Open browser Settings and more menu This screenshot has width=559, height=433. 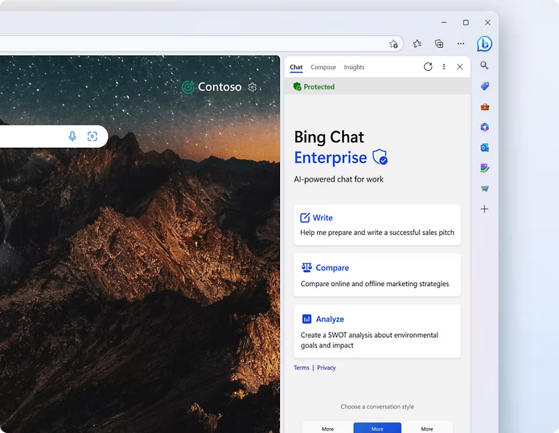tap(461, 44)
